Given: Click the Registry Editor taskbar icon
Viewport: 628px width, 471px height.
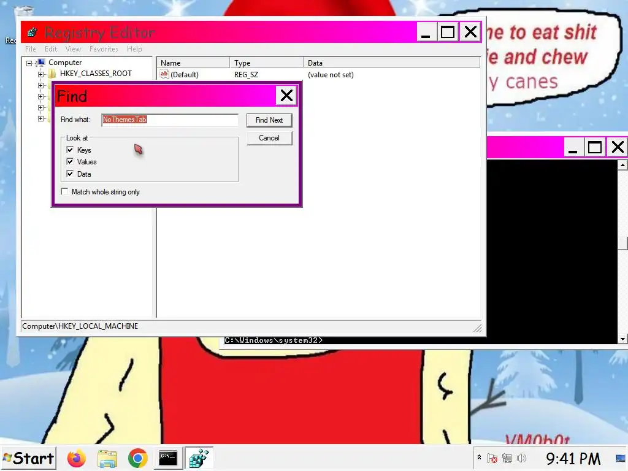Looking at the screenshot, I should pyautogui.click(x=199, y=458).
